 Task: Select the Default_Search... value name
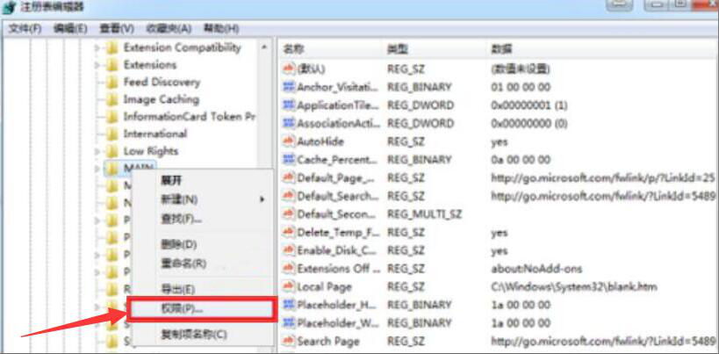click(338, 196)
